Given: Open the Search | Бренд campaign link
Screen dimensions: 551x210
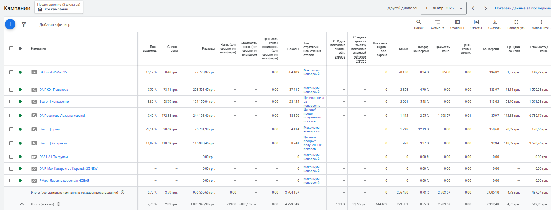Looking at the screenshot, I should coord(50,129).
